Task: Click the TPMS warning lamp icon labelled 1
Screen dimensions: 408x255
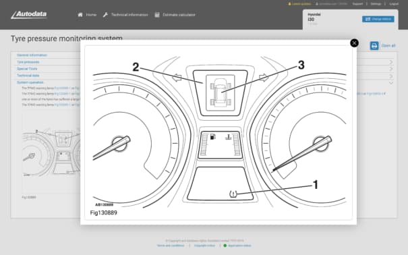Action: 233,194
